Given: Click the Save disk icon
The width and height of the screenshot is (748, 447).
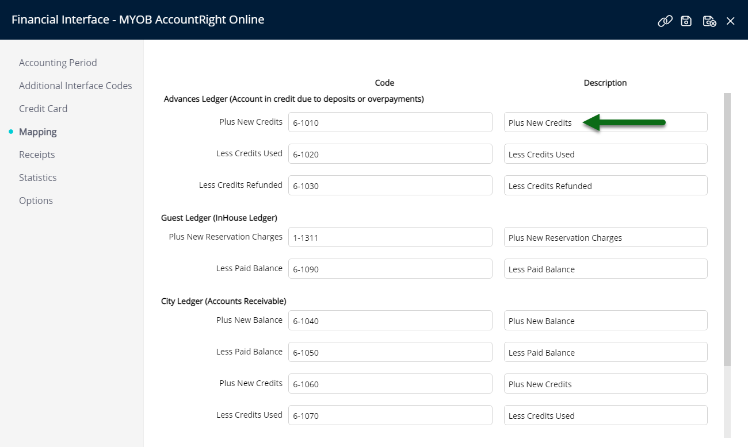Looking at the screenshot, I should [x=686, y=21].
